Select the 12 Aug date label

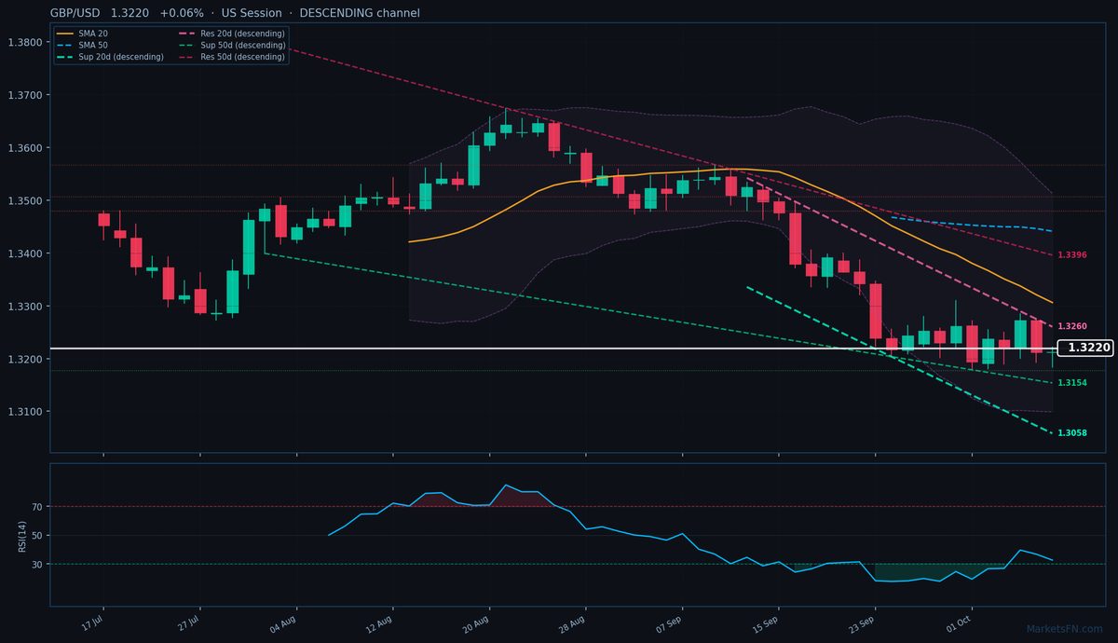pyautogui.click(x=381, y=622)
